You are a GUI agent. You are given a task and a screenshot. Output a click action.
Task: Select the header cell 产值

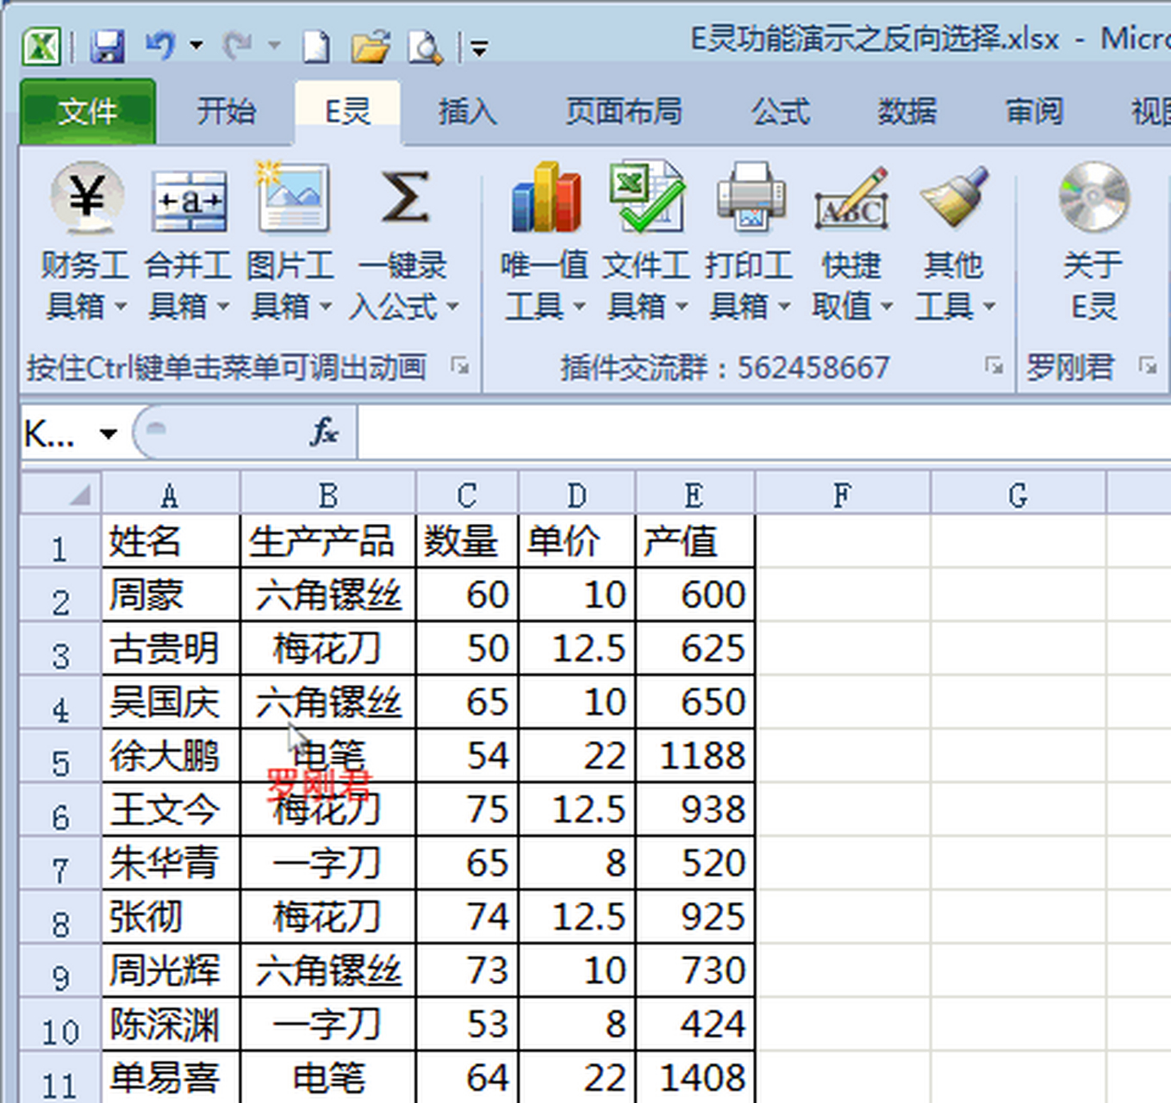[695, 541]
